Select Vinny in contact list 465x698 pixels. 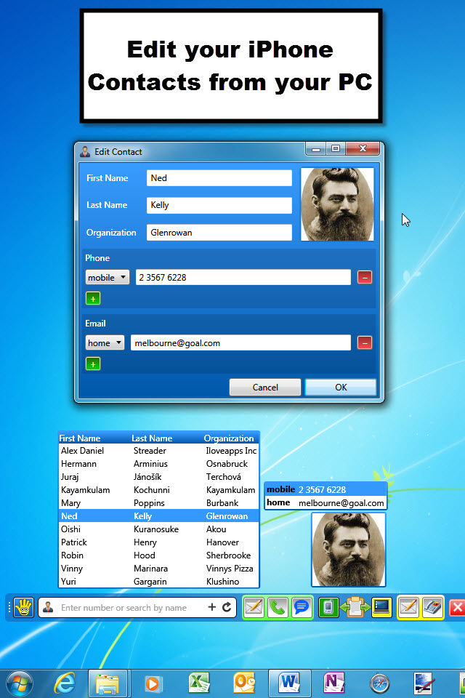(159, 569)
